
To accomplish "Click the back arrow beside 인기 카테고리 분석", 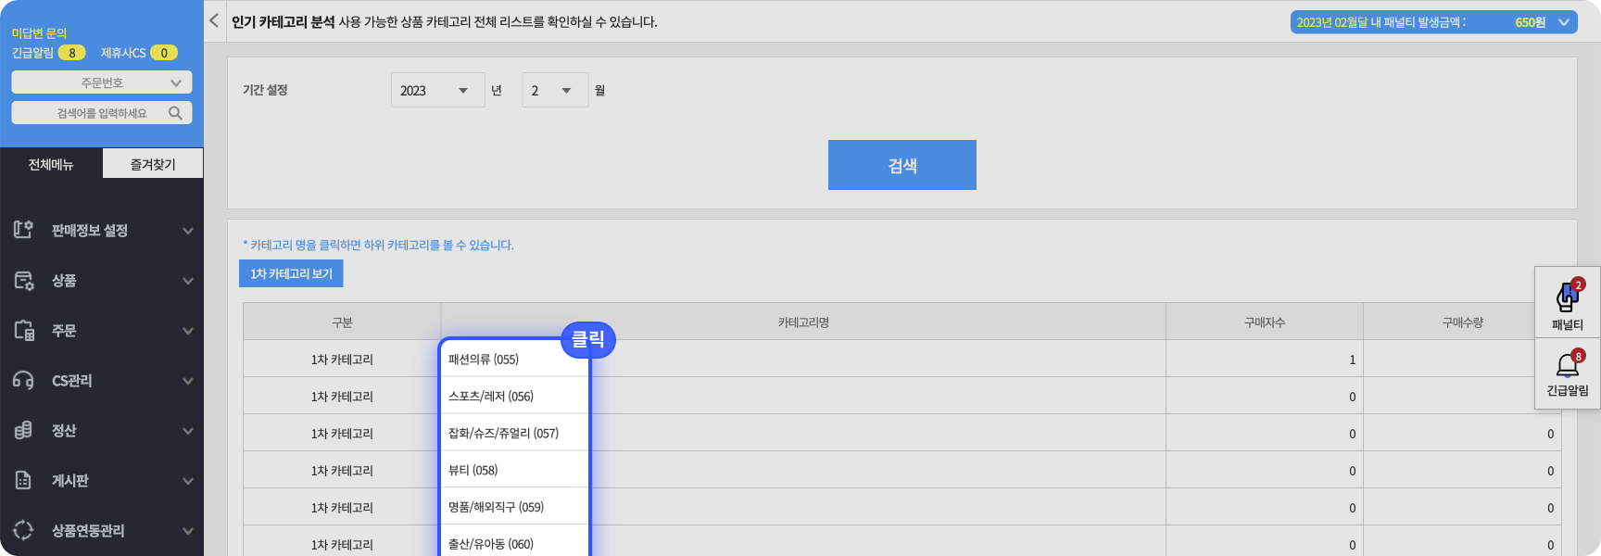I will (214, 20).
